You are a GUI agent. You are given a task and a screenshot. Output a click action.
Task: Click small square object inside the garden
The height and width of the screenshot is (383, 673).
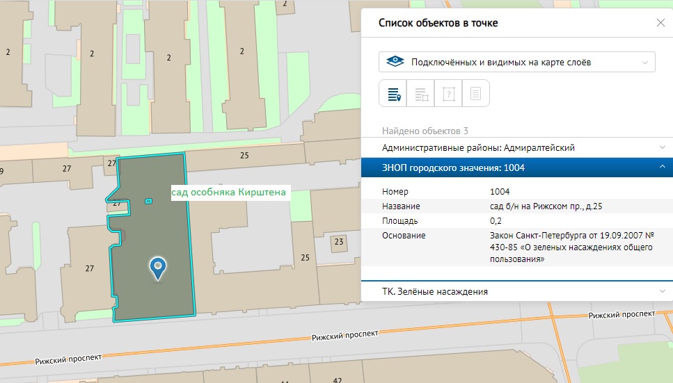tap(148, 201)
